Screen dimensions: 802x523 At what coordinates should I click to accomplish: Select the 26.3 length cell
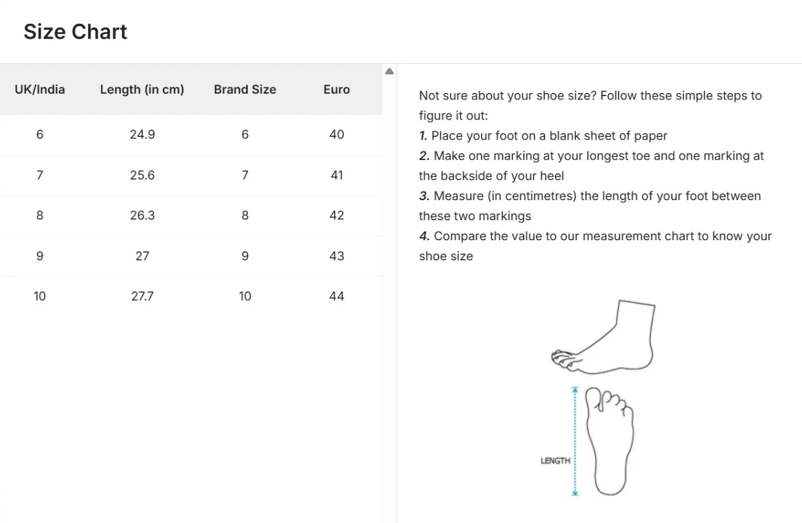[x=142, y=216]
